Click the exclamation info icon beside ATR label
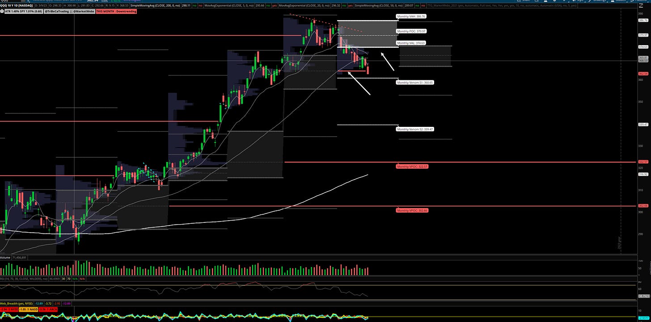Viewport: 651px width, 322px height. pyautogui.click(x=2, y=11)
